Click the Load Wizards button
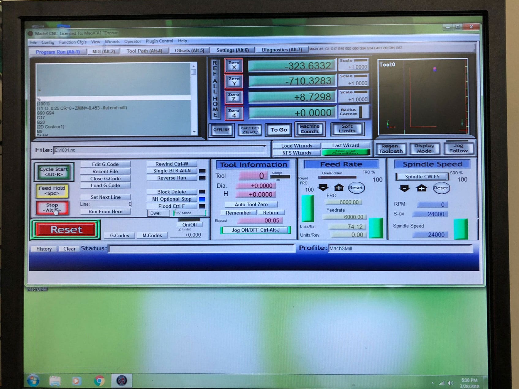This screenshot has width=519, height=389. [x=296, y=146]
